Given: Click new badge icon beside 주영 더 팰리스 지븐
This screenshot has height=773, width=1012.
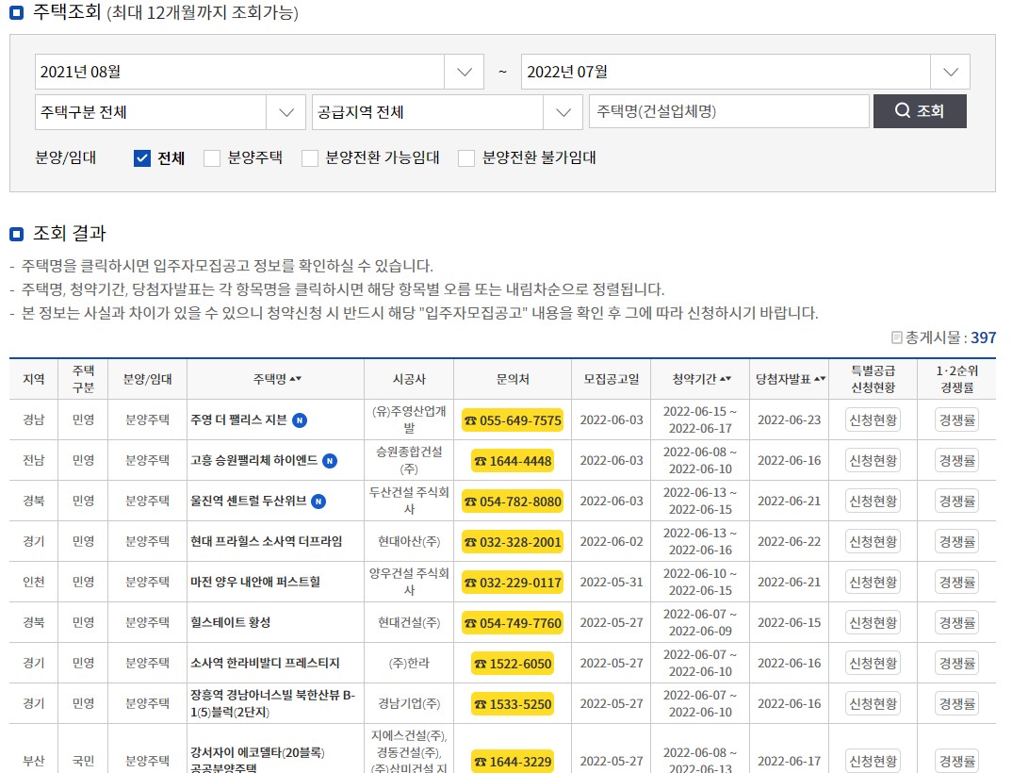Looking at the screenshot, I should [x=300, y=420].
